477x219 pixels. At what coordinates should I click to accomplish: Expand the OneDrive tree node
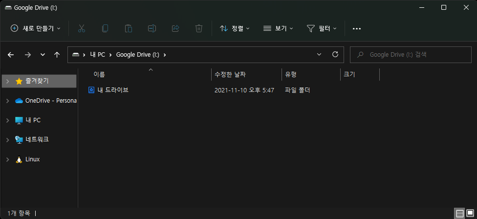8,101
